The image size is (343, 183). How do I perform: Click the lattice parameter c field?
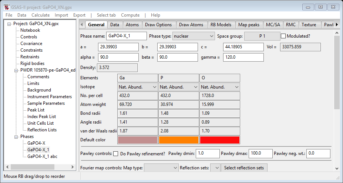243,47
